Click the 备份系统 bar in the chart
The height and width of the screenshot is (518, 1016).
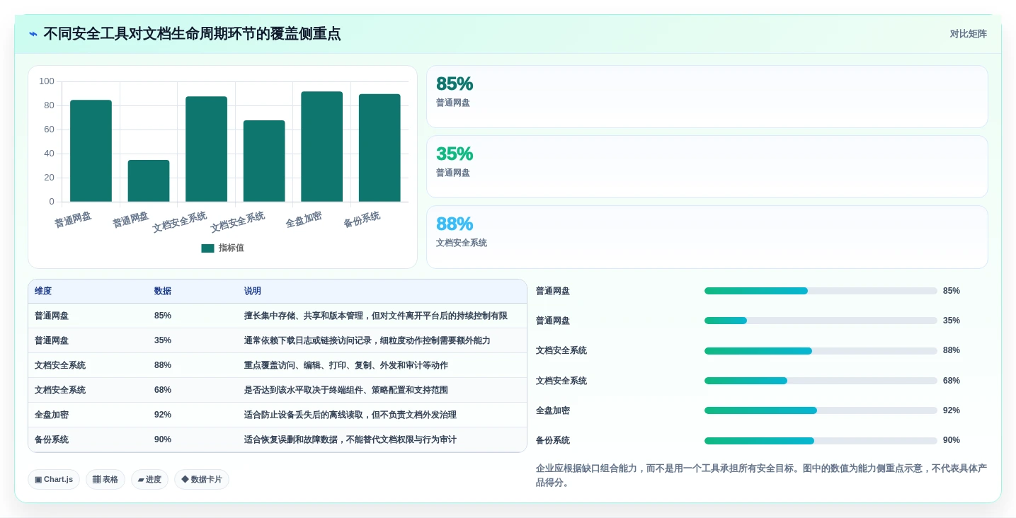(x=379, y=148)
